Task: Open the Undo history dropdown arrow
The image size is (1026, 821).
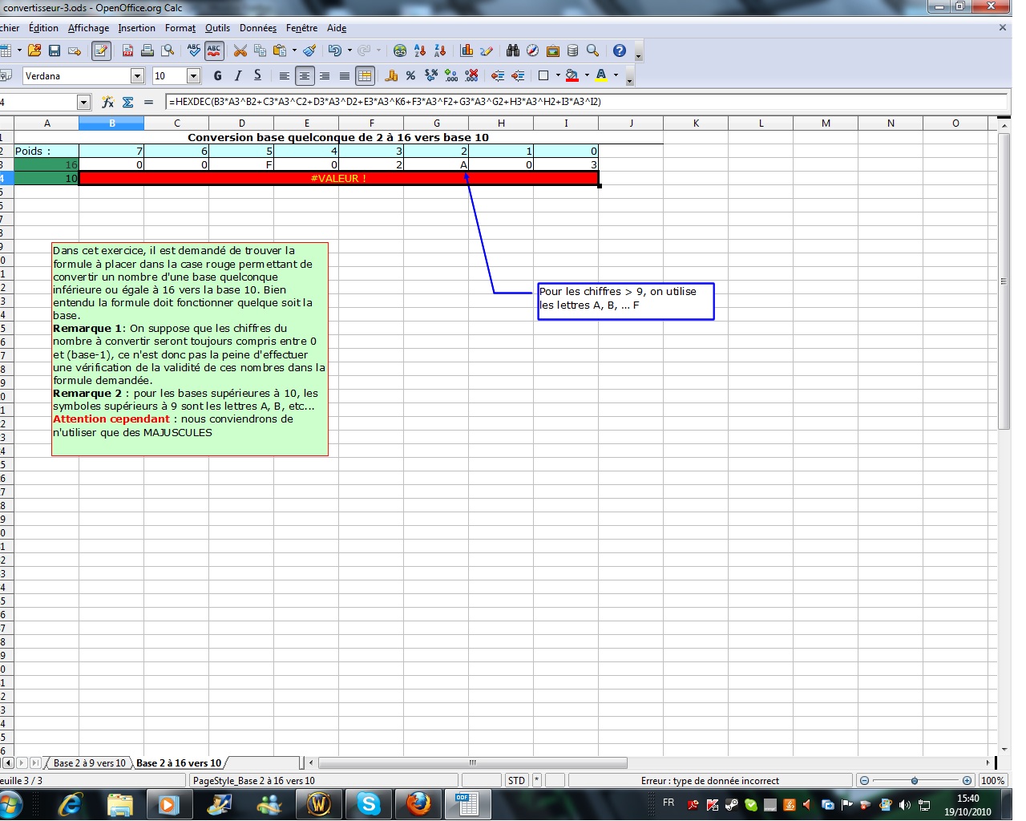Action: (349, 51)
